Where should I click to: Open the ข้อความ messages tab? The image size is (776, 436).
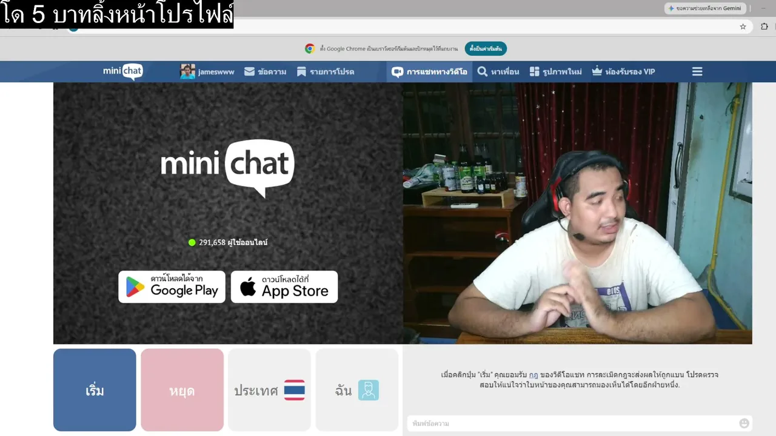pyautogui.click(x=265, y=71)
